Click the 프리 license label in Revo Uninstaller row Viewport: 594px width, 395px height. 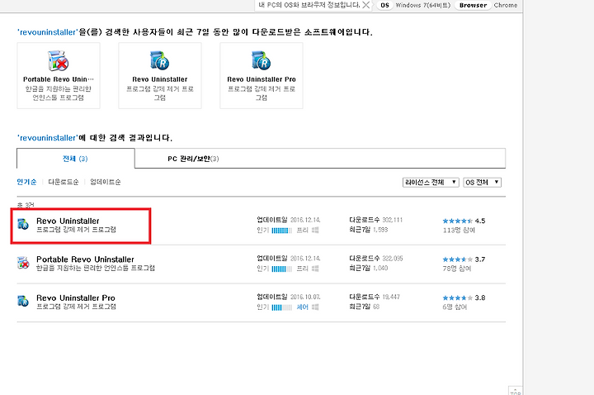pyautogui.click(x=302, y=231)
